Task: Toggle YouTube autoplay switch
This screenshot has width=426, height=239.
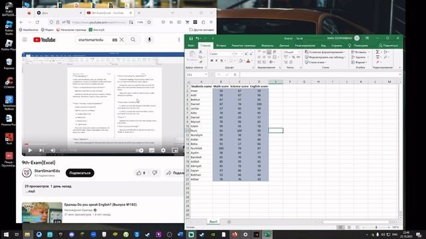Action: coord(140,150)
